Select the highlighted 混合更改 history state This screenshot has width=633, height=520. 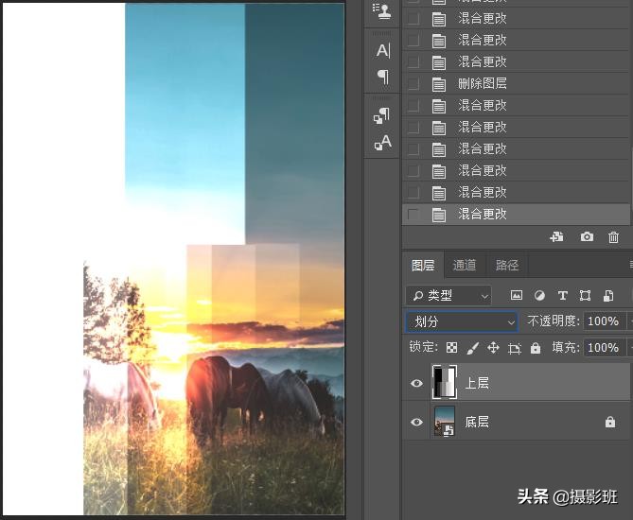[516, 215]
